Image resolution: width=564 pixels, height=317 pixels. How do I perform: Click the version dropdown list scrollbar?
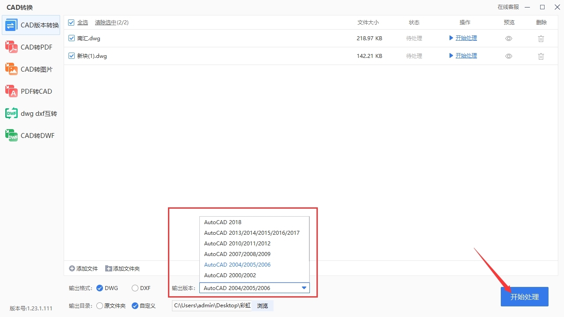click(309, 239)
